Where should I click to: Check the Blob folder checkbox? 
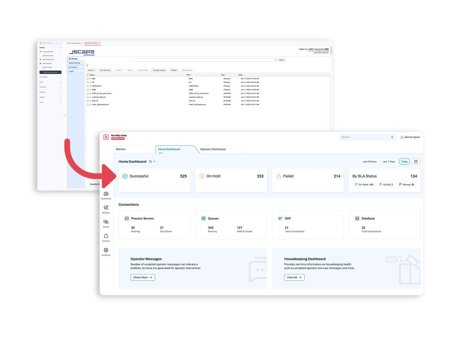tap(88, 79)
